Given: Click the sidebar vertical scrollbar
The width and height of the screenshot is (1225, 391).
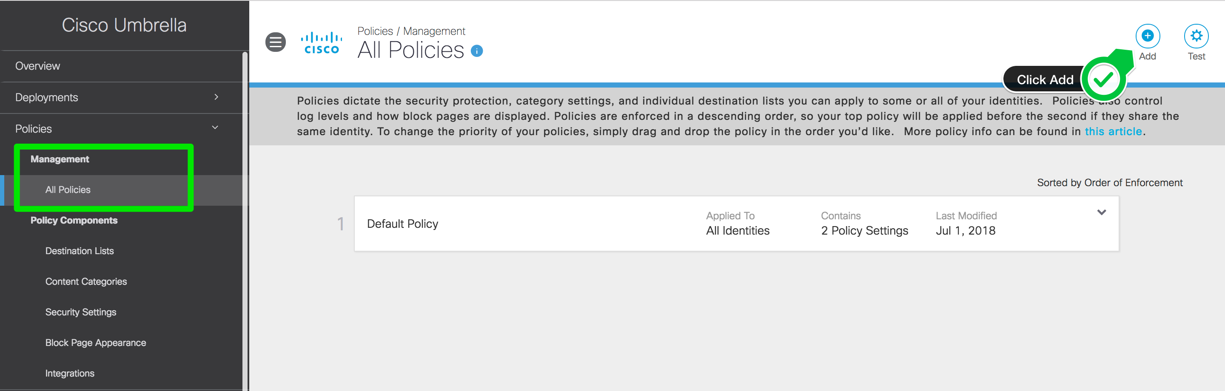Looking at the screenshot, I should pos(245,221).
